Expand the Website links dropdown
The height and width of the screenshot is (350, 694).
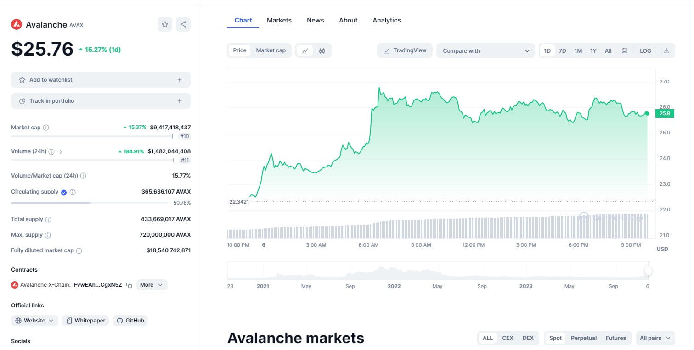pos(34,321)
